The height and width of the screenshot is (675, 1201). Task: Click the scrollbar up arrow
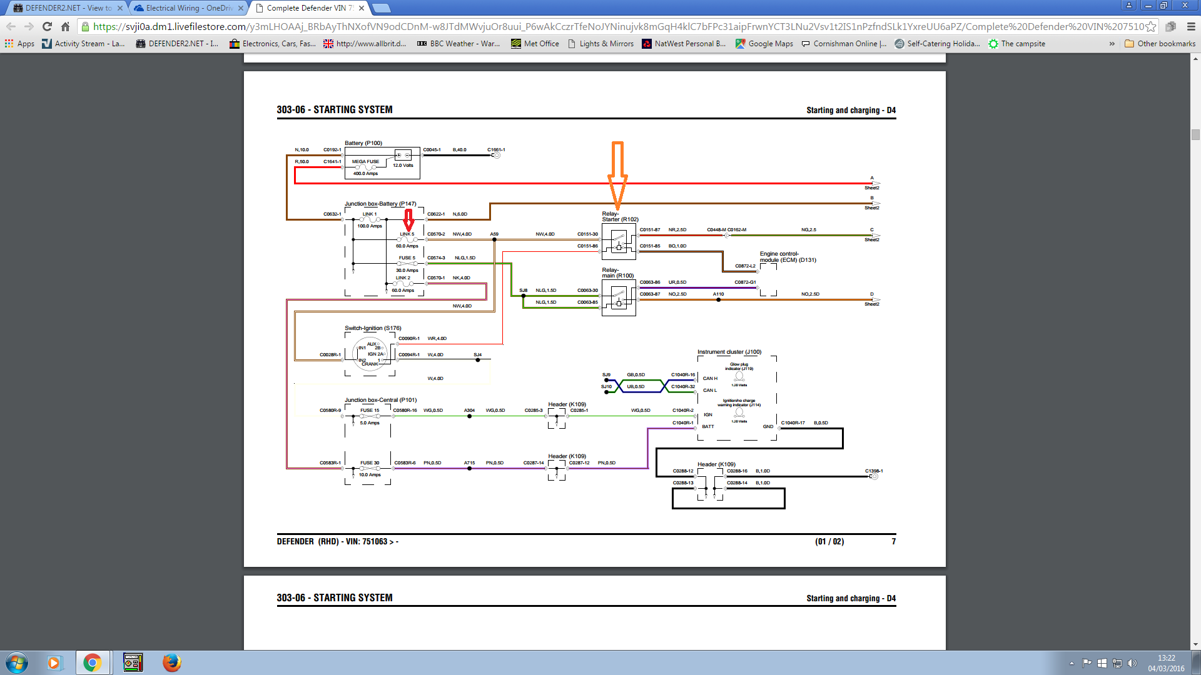point(1195,59)
